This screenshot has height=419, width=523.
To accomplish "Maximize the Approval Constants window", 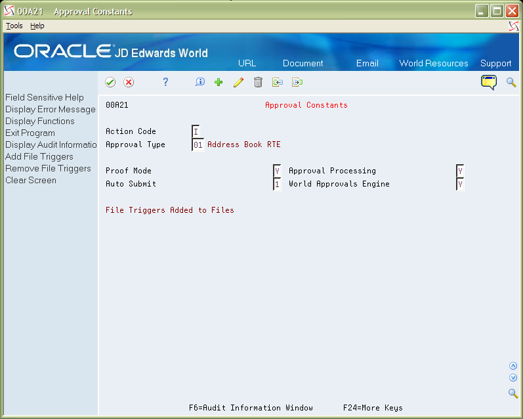I will click(x=497, y=11).
